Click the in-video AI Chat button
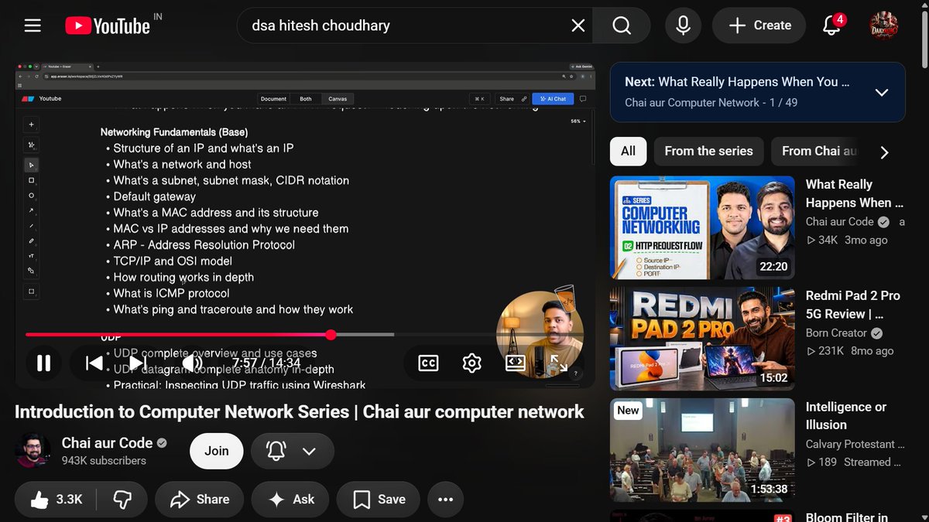Viewport: 929px width, 522px height. (x=553, y=99)
